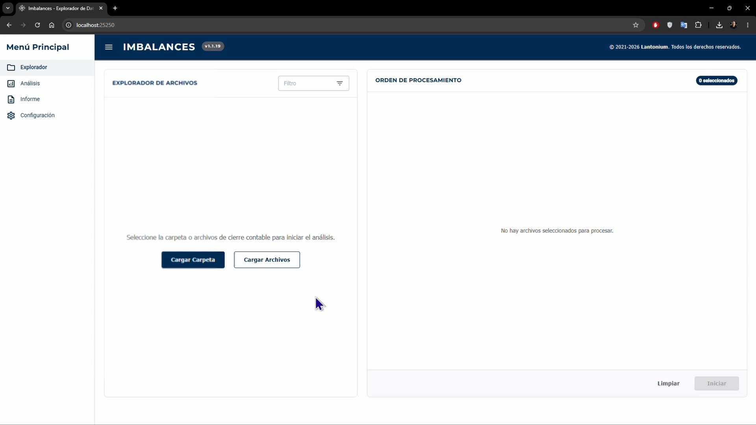Toggle the hamburger menu in header
Image resolution: width=756 pixels, height=425 pixels.
(109, 47)
